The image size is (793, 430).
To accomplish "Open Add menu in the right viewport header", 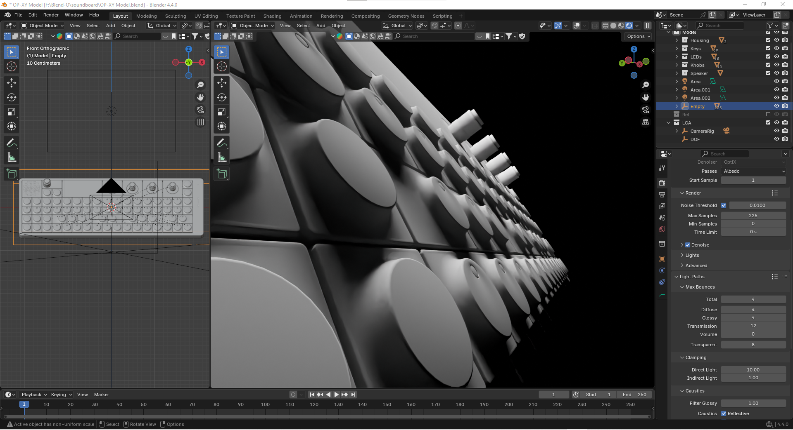I will click(321, 26).
